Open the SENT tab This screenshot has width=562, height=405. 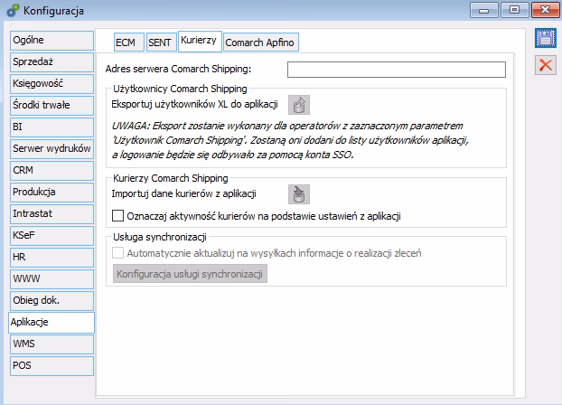pyautogui.click(x=161, y=42)
